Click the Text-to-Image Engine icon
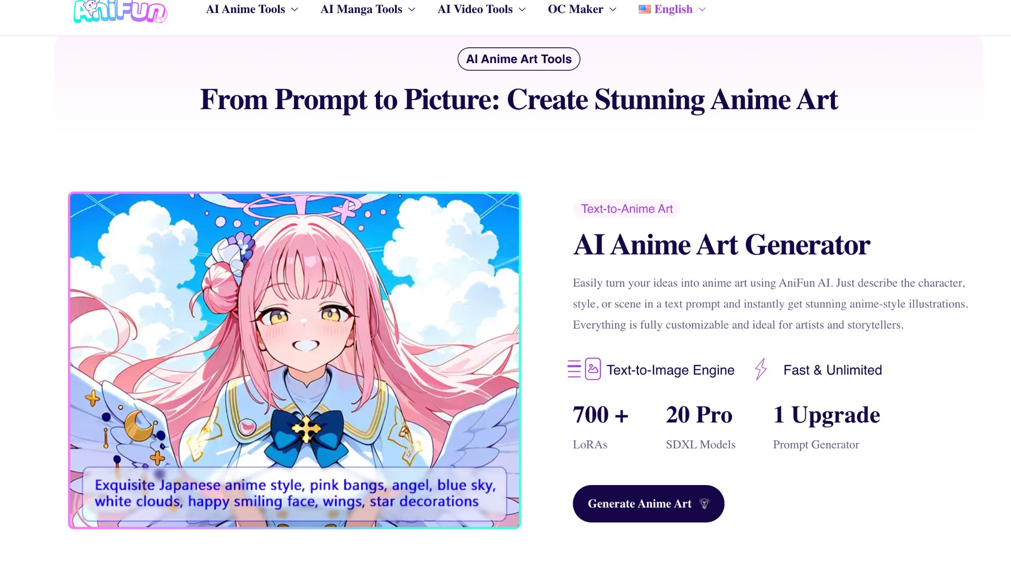Viewport: 1011px width, 568px height. pos(584,369)
